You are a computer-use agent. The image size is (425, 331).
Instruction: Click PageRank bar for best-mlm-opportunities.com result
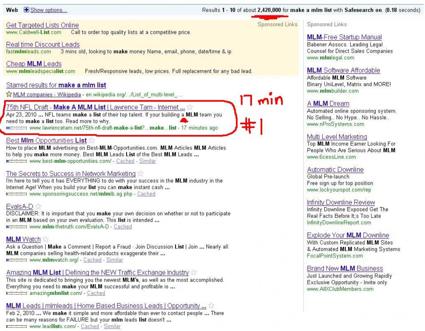coord(16,161)
